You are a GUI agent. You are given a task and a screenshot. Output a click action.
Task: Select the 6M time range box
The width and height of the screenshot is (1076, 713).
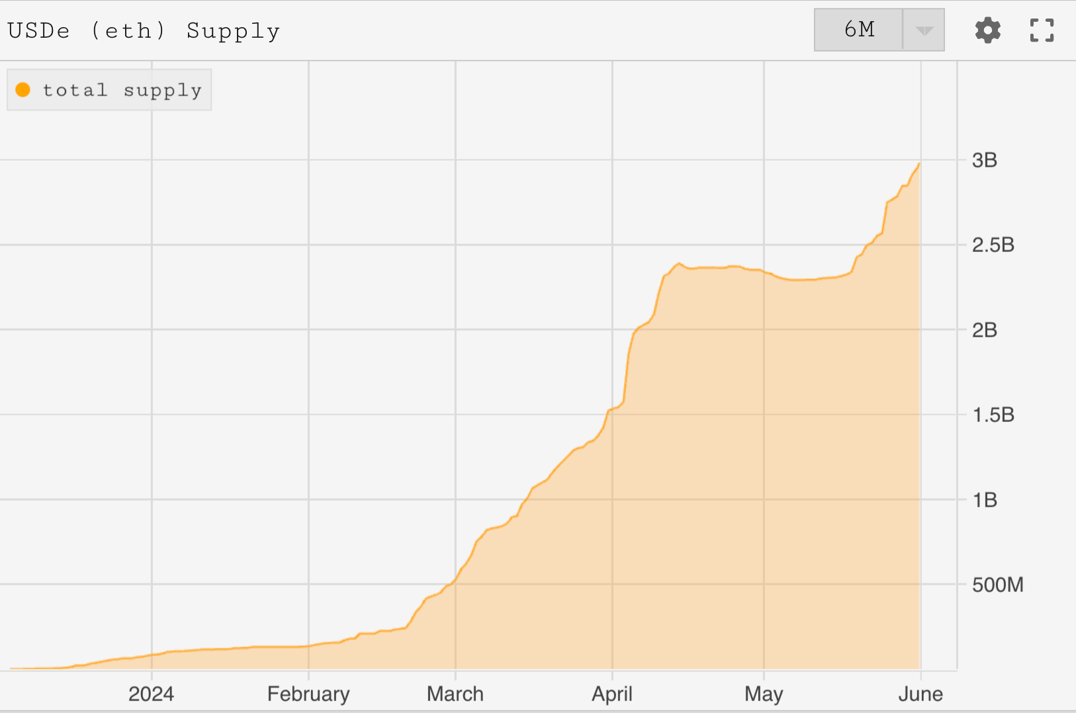click(x=859, y=30)
